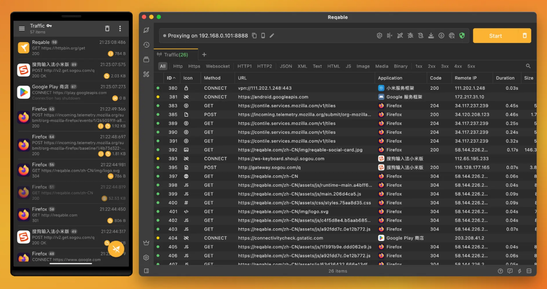Click the download icon in proxy toolbar

431,36
